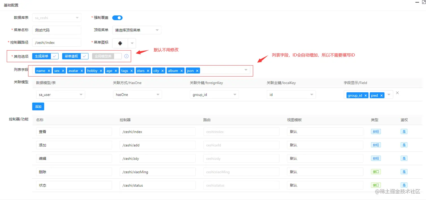Click the 是 authorization tag in 查看 row
This screenshot has width=426, height=200.
(404, 131)
